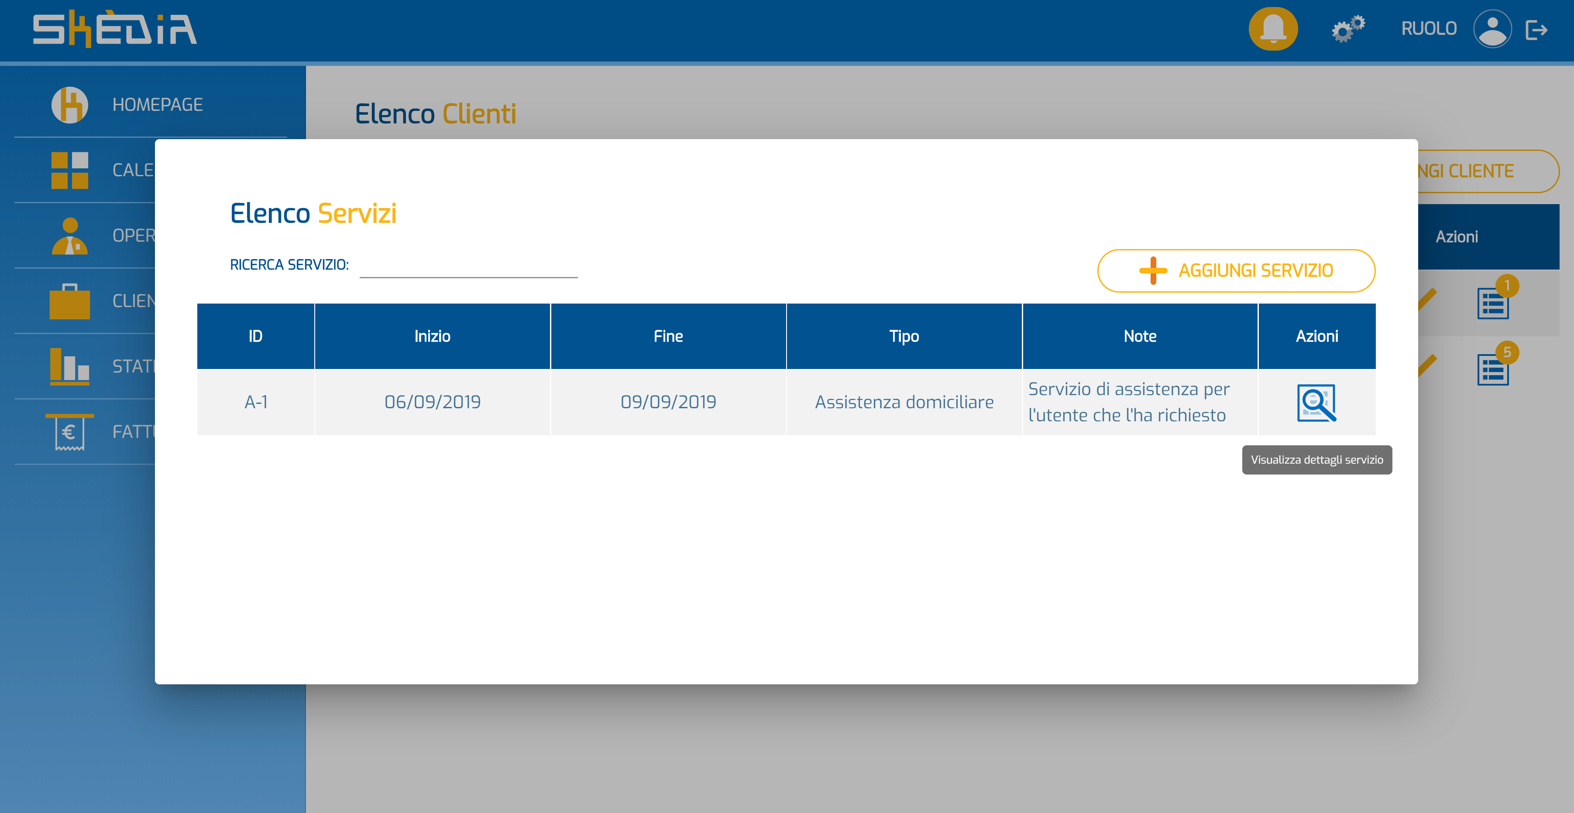Click the Inizio column header

(432, 336)
